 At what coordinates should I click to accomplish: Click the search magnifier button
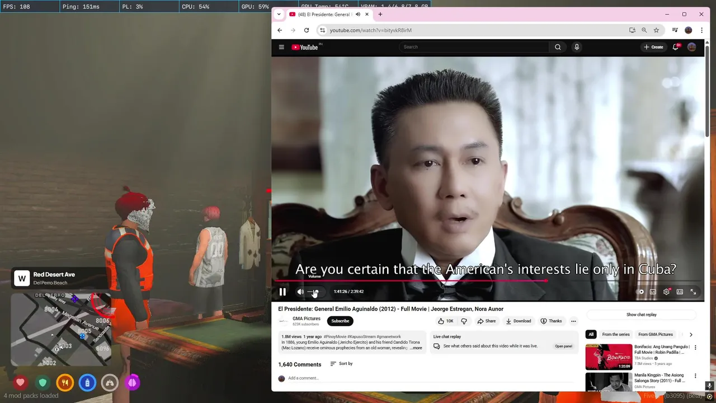[x=558, y=47]
